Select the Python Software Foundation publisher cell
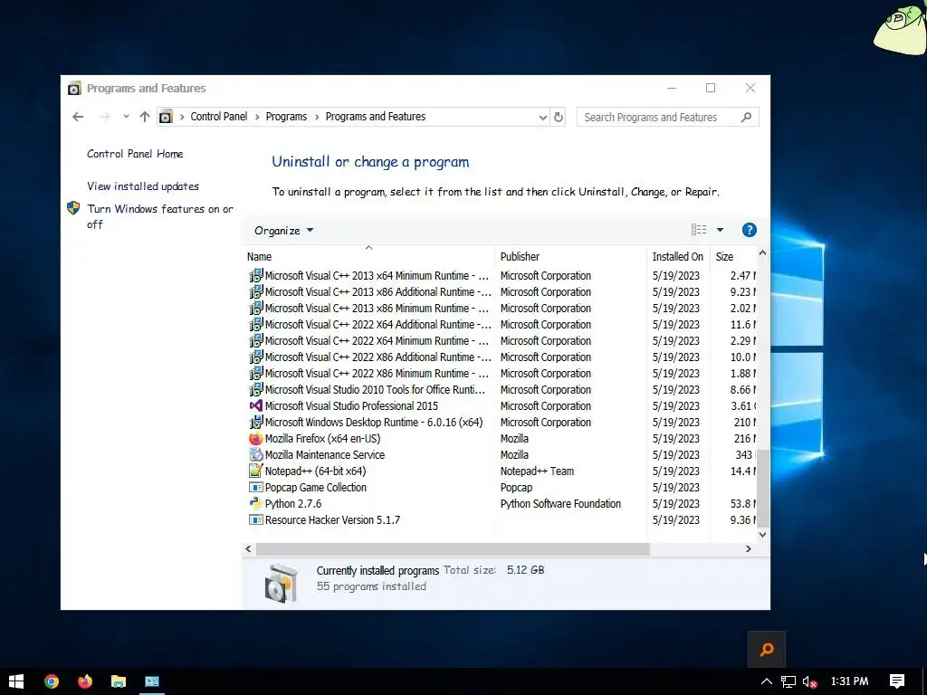 coord(560,503)
